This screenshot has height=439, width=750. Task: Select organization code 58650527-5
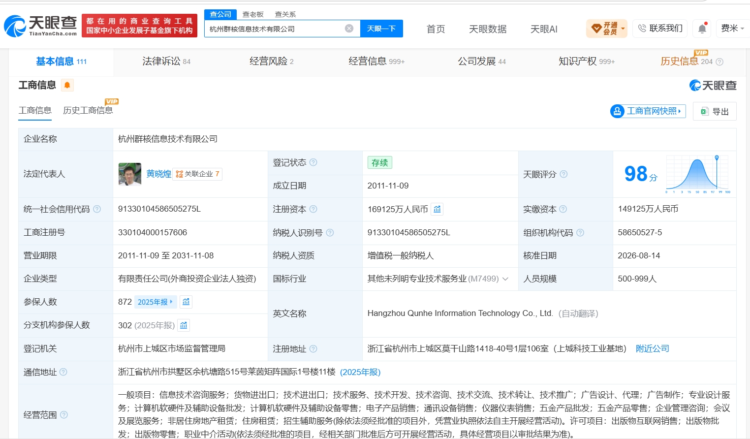pyautogui.click(x=640, y=232)
